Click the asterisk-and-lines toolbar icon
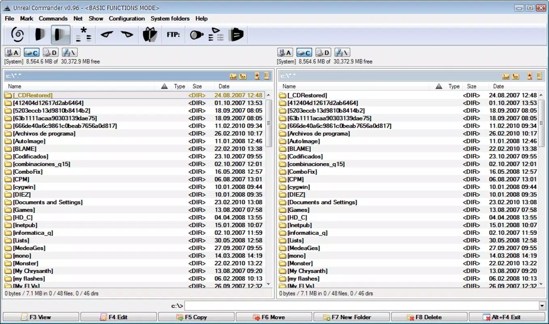This screenshot has height=324, width=549. (x=84, y=35)
